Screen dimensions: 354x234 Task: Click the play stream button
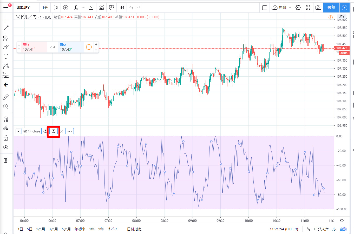(344, 8)
